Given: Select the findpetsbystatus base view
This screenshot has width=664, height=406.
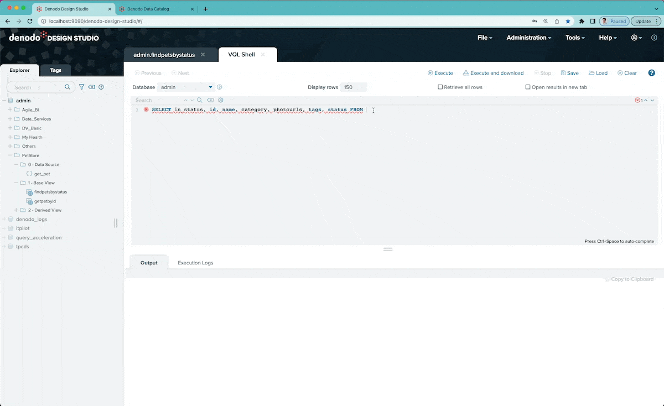Looking at the screenshot, I should pyautogui.click(x=50, y=192).
